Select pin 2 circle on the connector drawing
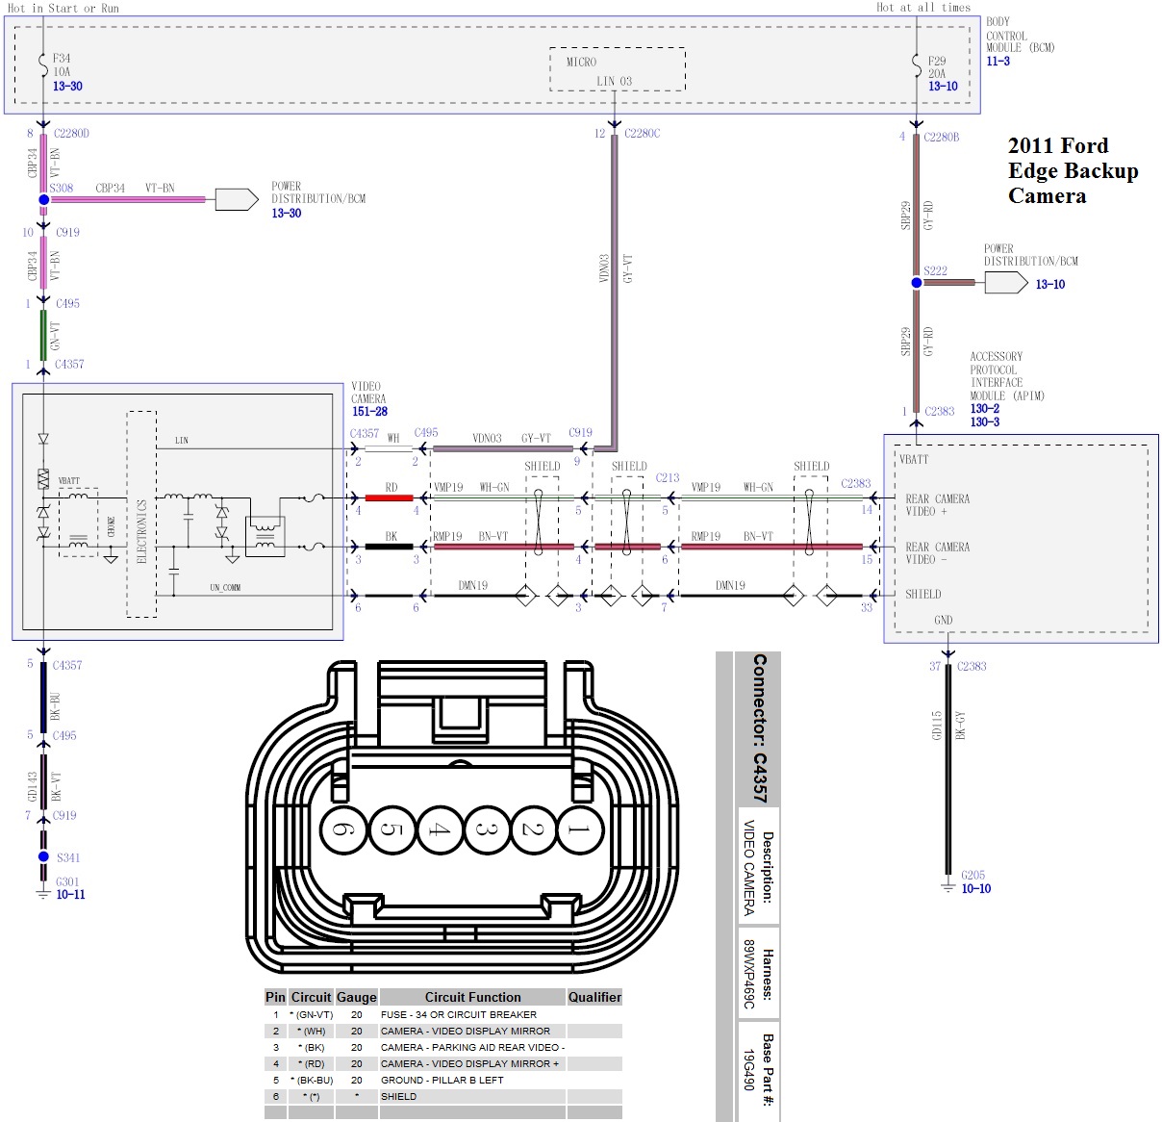This screenshot has width=1162, height=1122. point(533,829)
